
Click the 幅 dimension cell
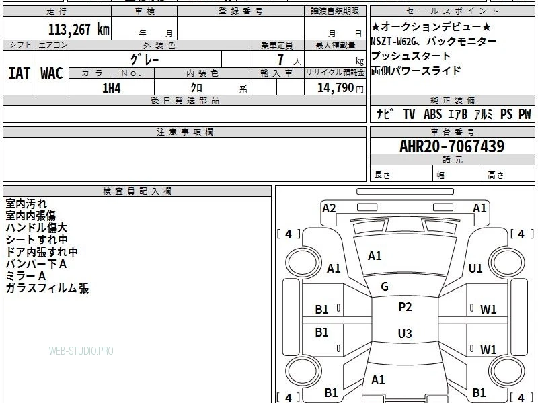tap(459, 174)
